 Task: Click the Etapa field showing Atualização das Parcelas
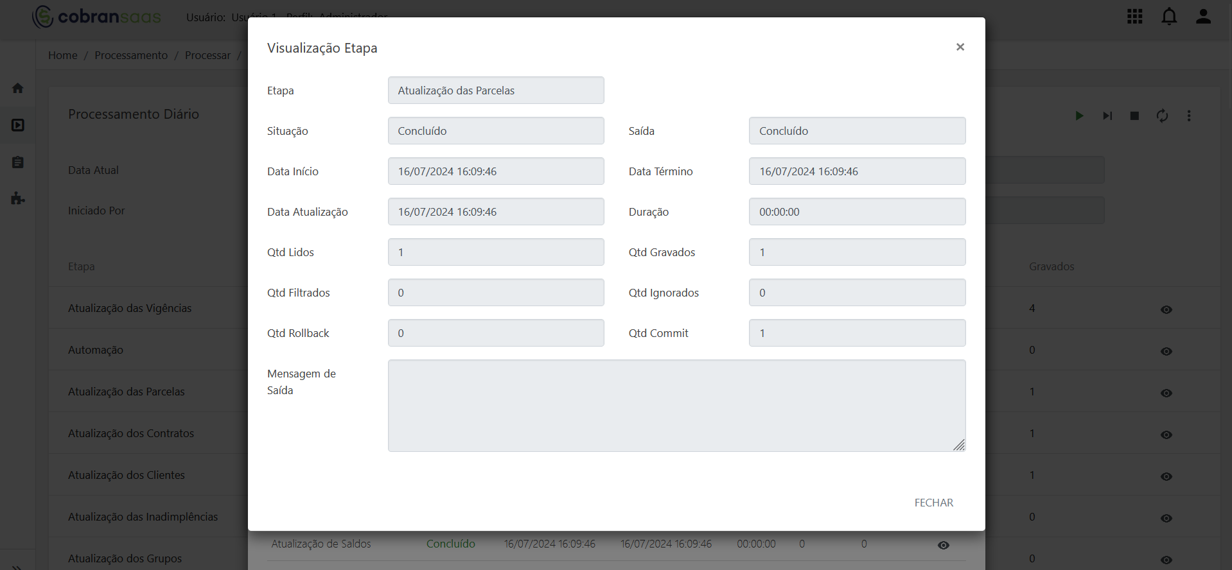pyautogui.click(x=496, y=91)
